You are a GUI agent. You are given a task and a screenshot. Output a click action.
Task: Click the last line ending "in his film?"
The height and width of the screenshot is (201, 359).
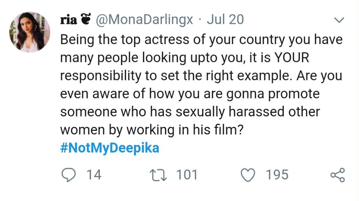point(151,130)
